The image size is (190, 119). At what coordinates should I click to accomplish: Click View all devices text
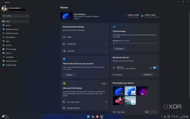click(118, 75)
